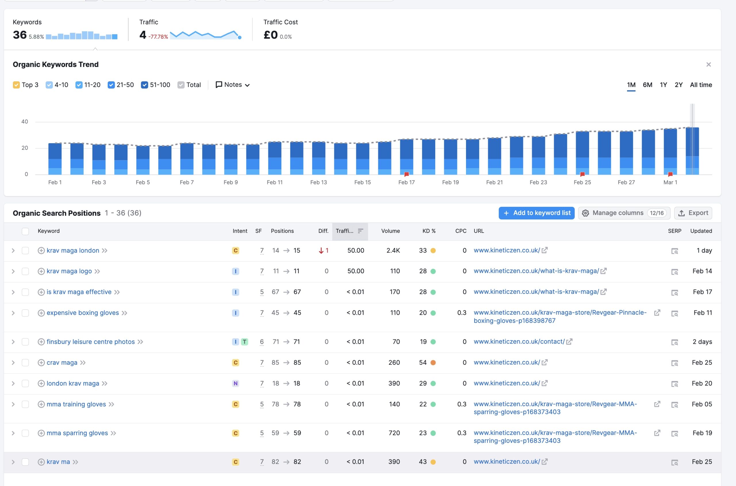Open external link icon for mma training gloves URL
736x486 pixels.
(x=657, y=404)
